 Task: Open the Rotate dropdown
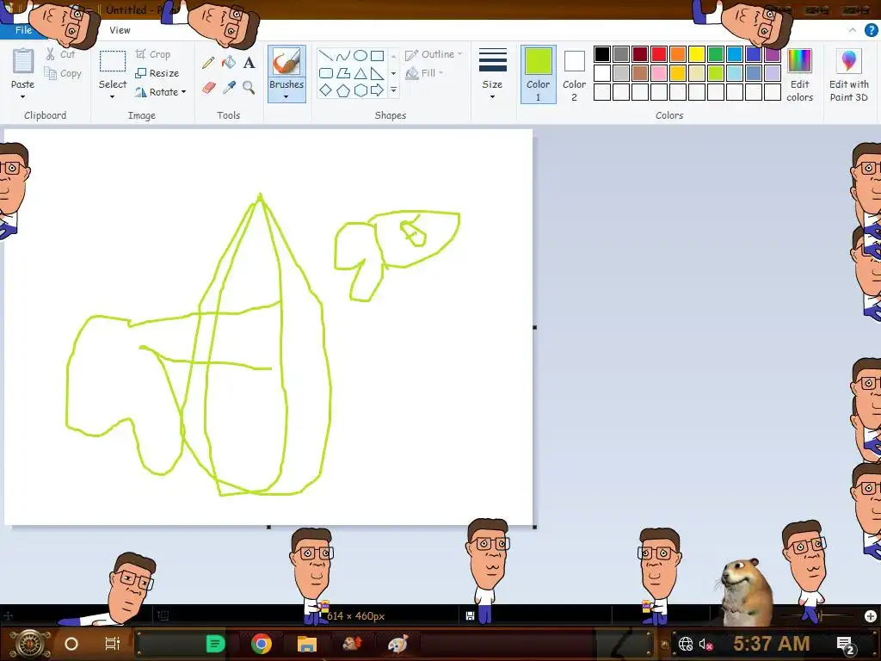160,92
